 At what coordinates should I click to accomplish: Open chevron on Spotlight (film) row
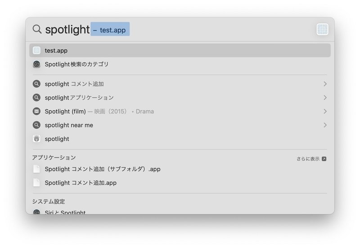tap(325, 111)
